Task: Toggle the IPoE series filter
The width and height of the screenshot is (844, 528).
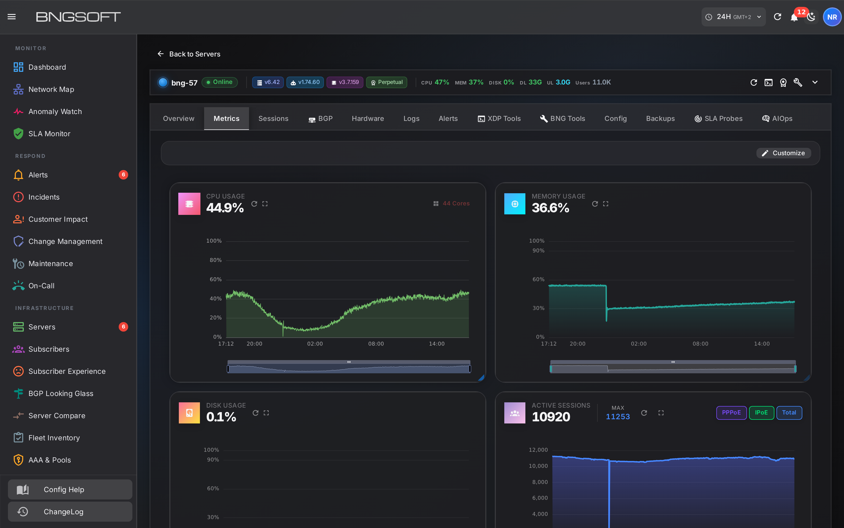Action: (761, 413)
